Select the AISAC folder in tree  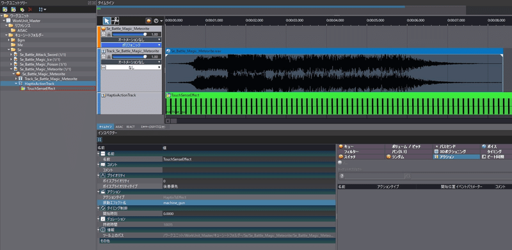[22, 30]
